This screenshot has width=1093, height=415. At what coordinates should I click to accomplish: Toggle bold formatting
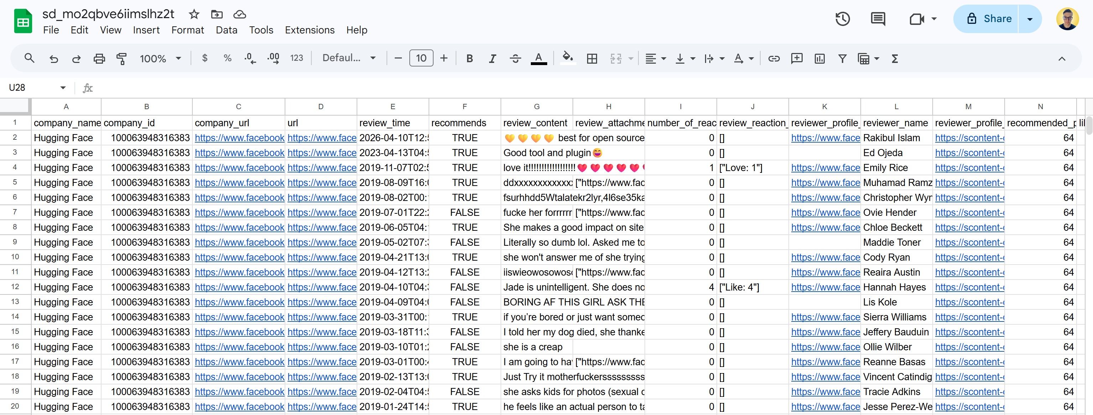469,58
